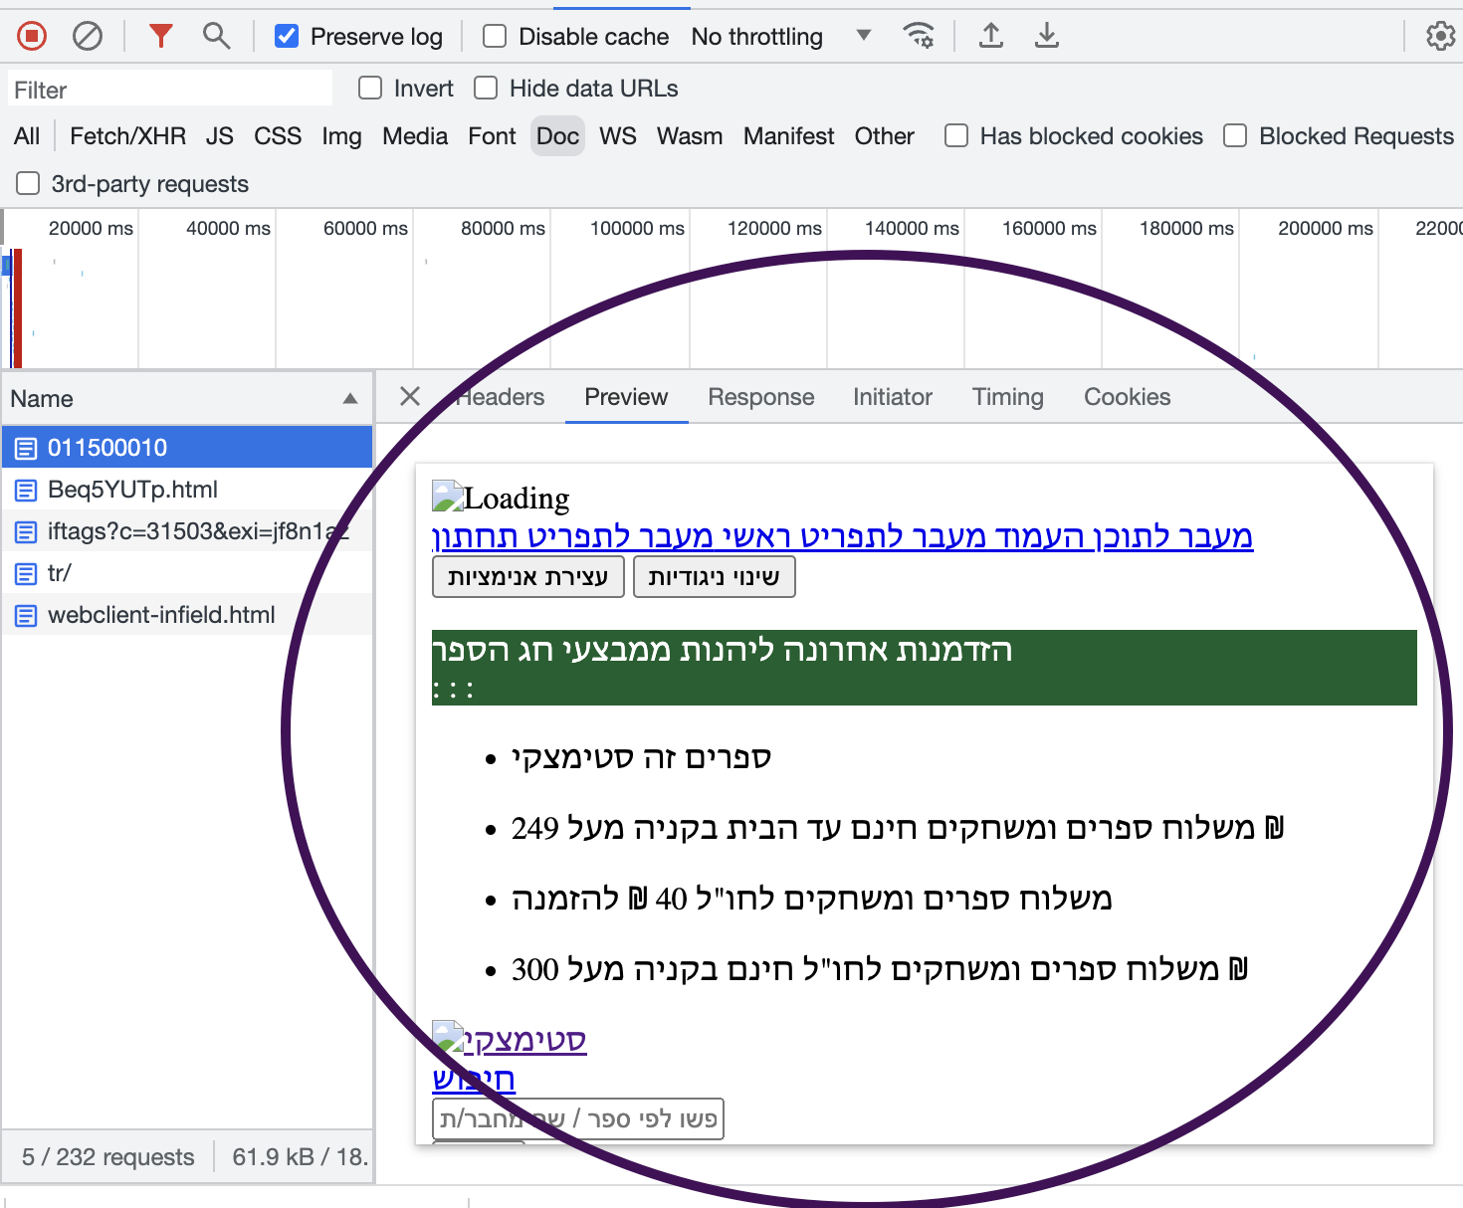The image size is (1463, 1208).
Task: Clear the network log
Action: tap(88, 37)
